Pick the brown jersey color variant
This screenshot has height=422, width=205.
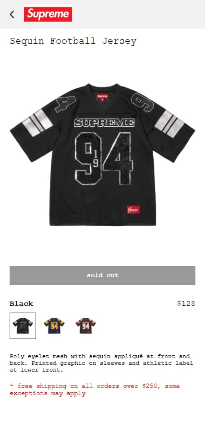(85, 326)
